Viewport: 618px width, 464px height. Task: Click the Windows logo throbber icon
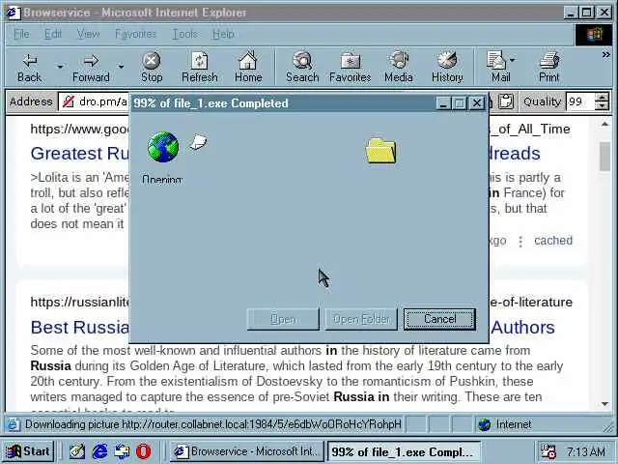595,35
